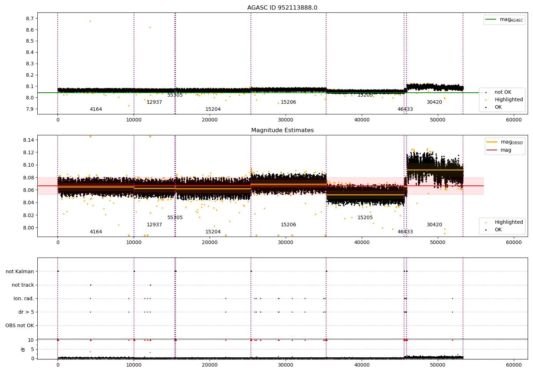Click OBSID label 4164 in Magnitude Estimates plot
This screenshot has height=373, width=533.
point(96,232)
